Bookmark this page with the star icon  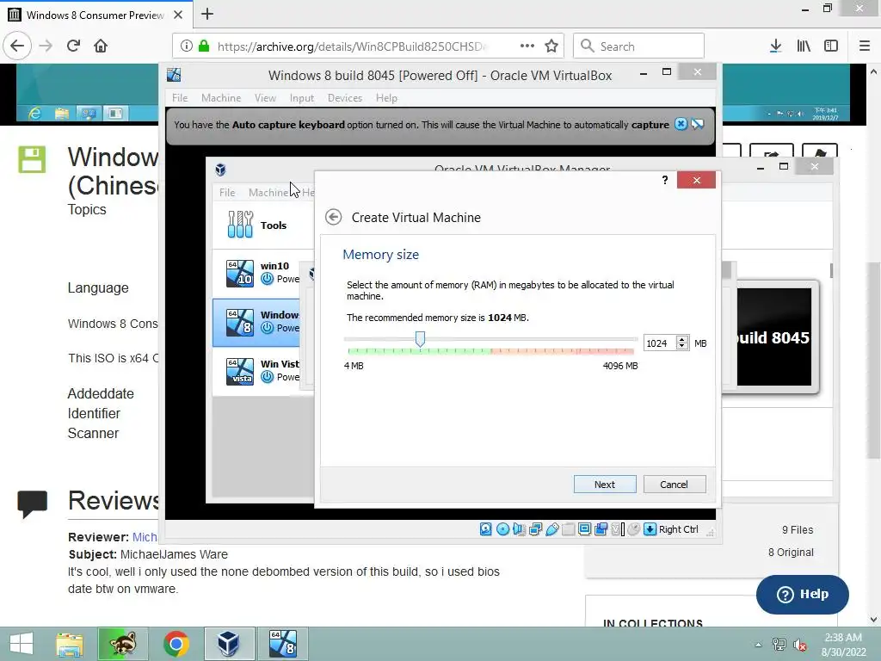tap(551, 46)
